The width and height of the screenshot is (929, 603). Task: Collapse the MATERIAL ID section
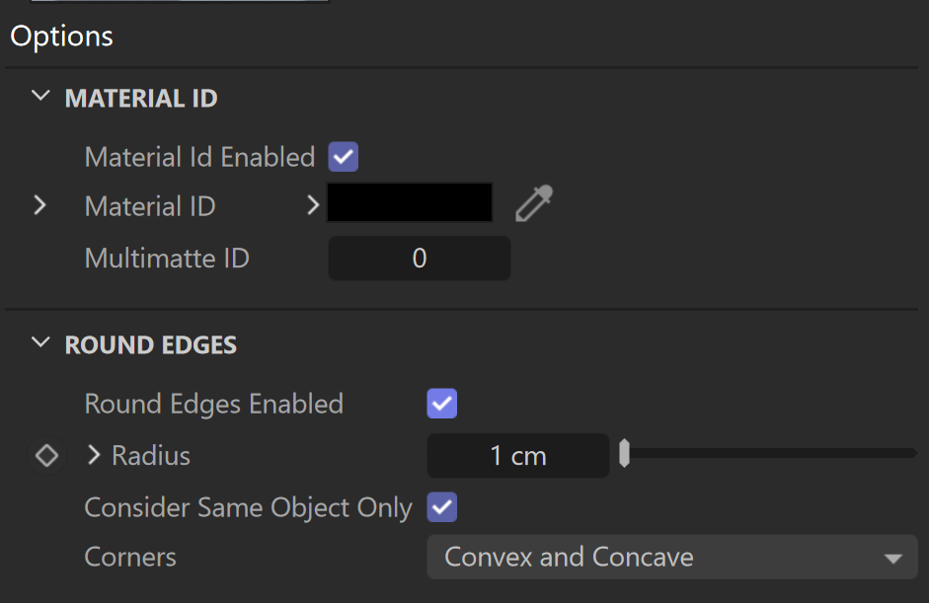(40, 96)
